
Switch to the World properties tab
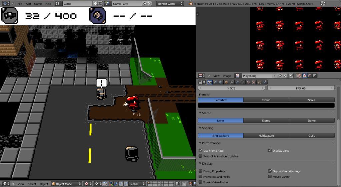[x=221, y=82]
